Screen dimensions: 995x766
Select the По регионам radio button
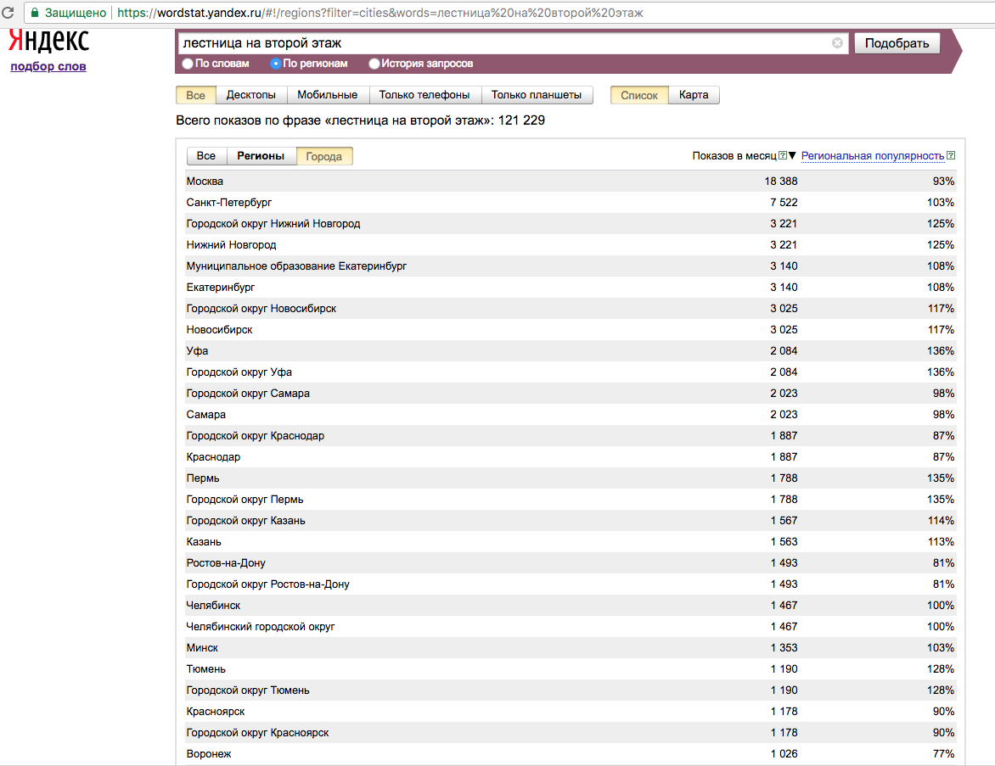pyautogui.click(x=275, y=64)
